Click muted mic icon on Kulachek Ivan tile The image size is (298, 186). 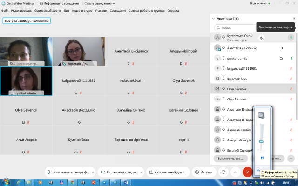133,93
